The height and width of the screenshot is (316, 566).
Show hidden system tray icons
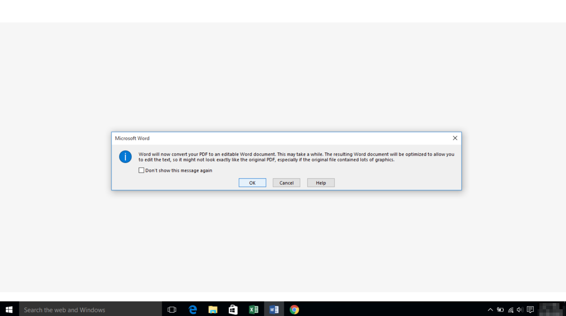coord(490,310)
